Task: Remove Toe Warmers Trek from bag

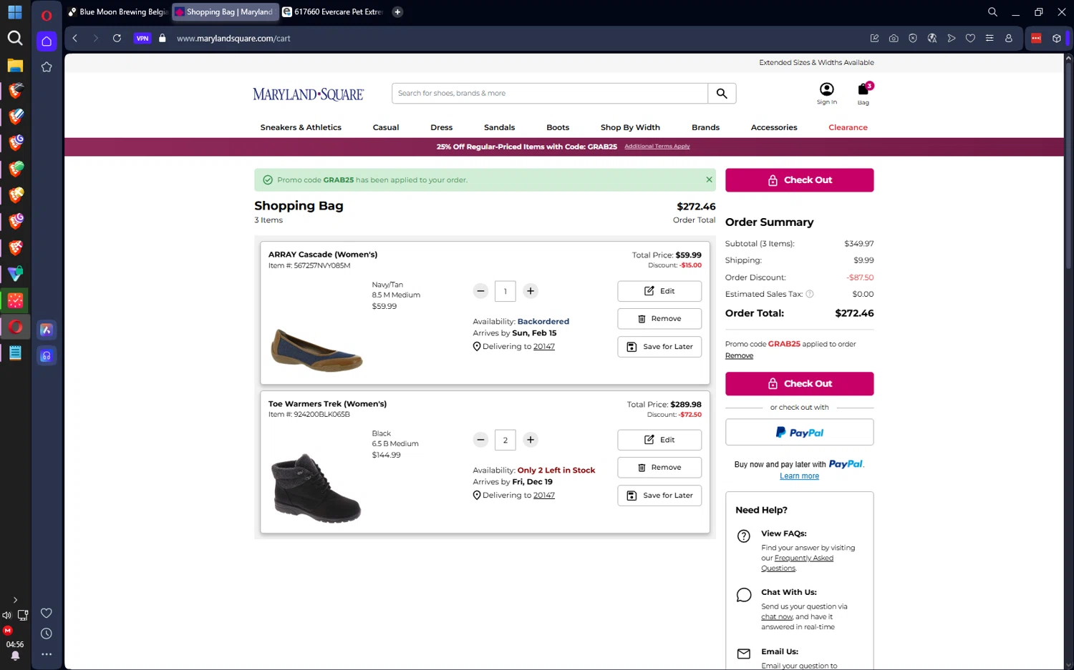Action: pos(659,468)
